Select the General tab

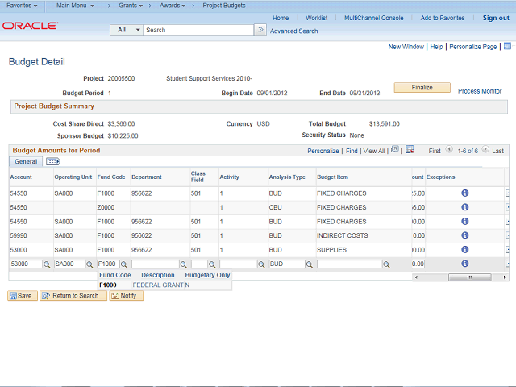[26, 162]
